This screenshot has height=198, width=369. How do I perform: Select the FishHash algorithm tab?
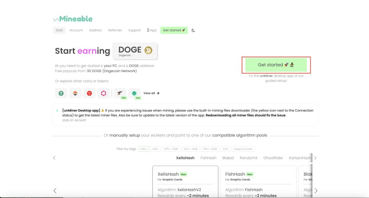tap(208, 158)
